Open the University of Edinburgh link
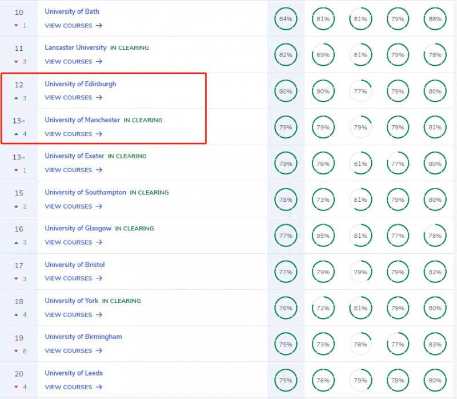 pos(81,84)
